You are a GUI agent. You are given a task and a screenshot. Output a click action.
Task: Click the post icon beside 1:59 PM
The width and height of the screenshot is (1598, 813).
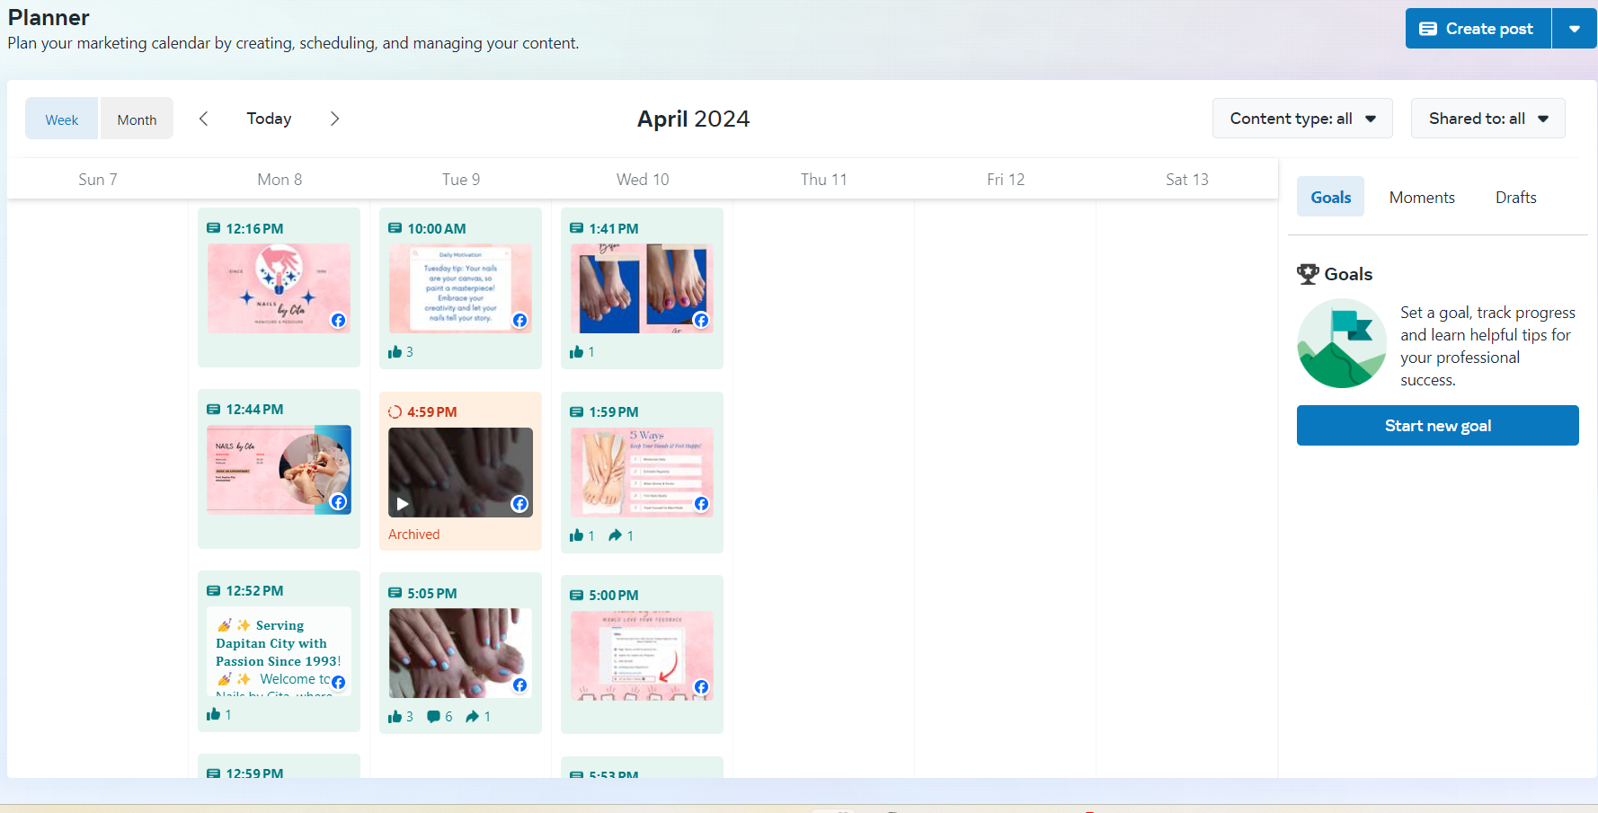577,411
